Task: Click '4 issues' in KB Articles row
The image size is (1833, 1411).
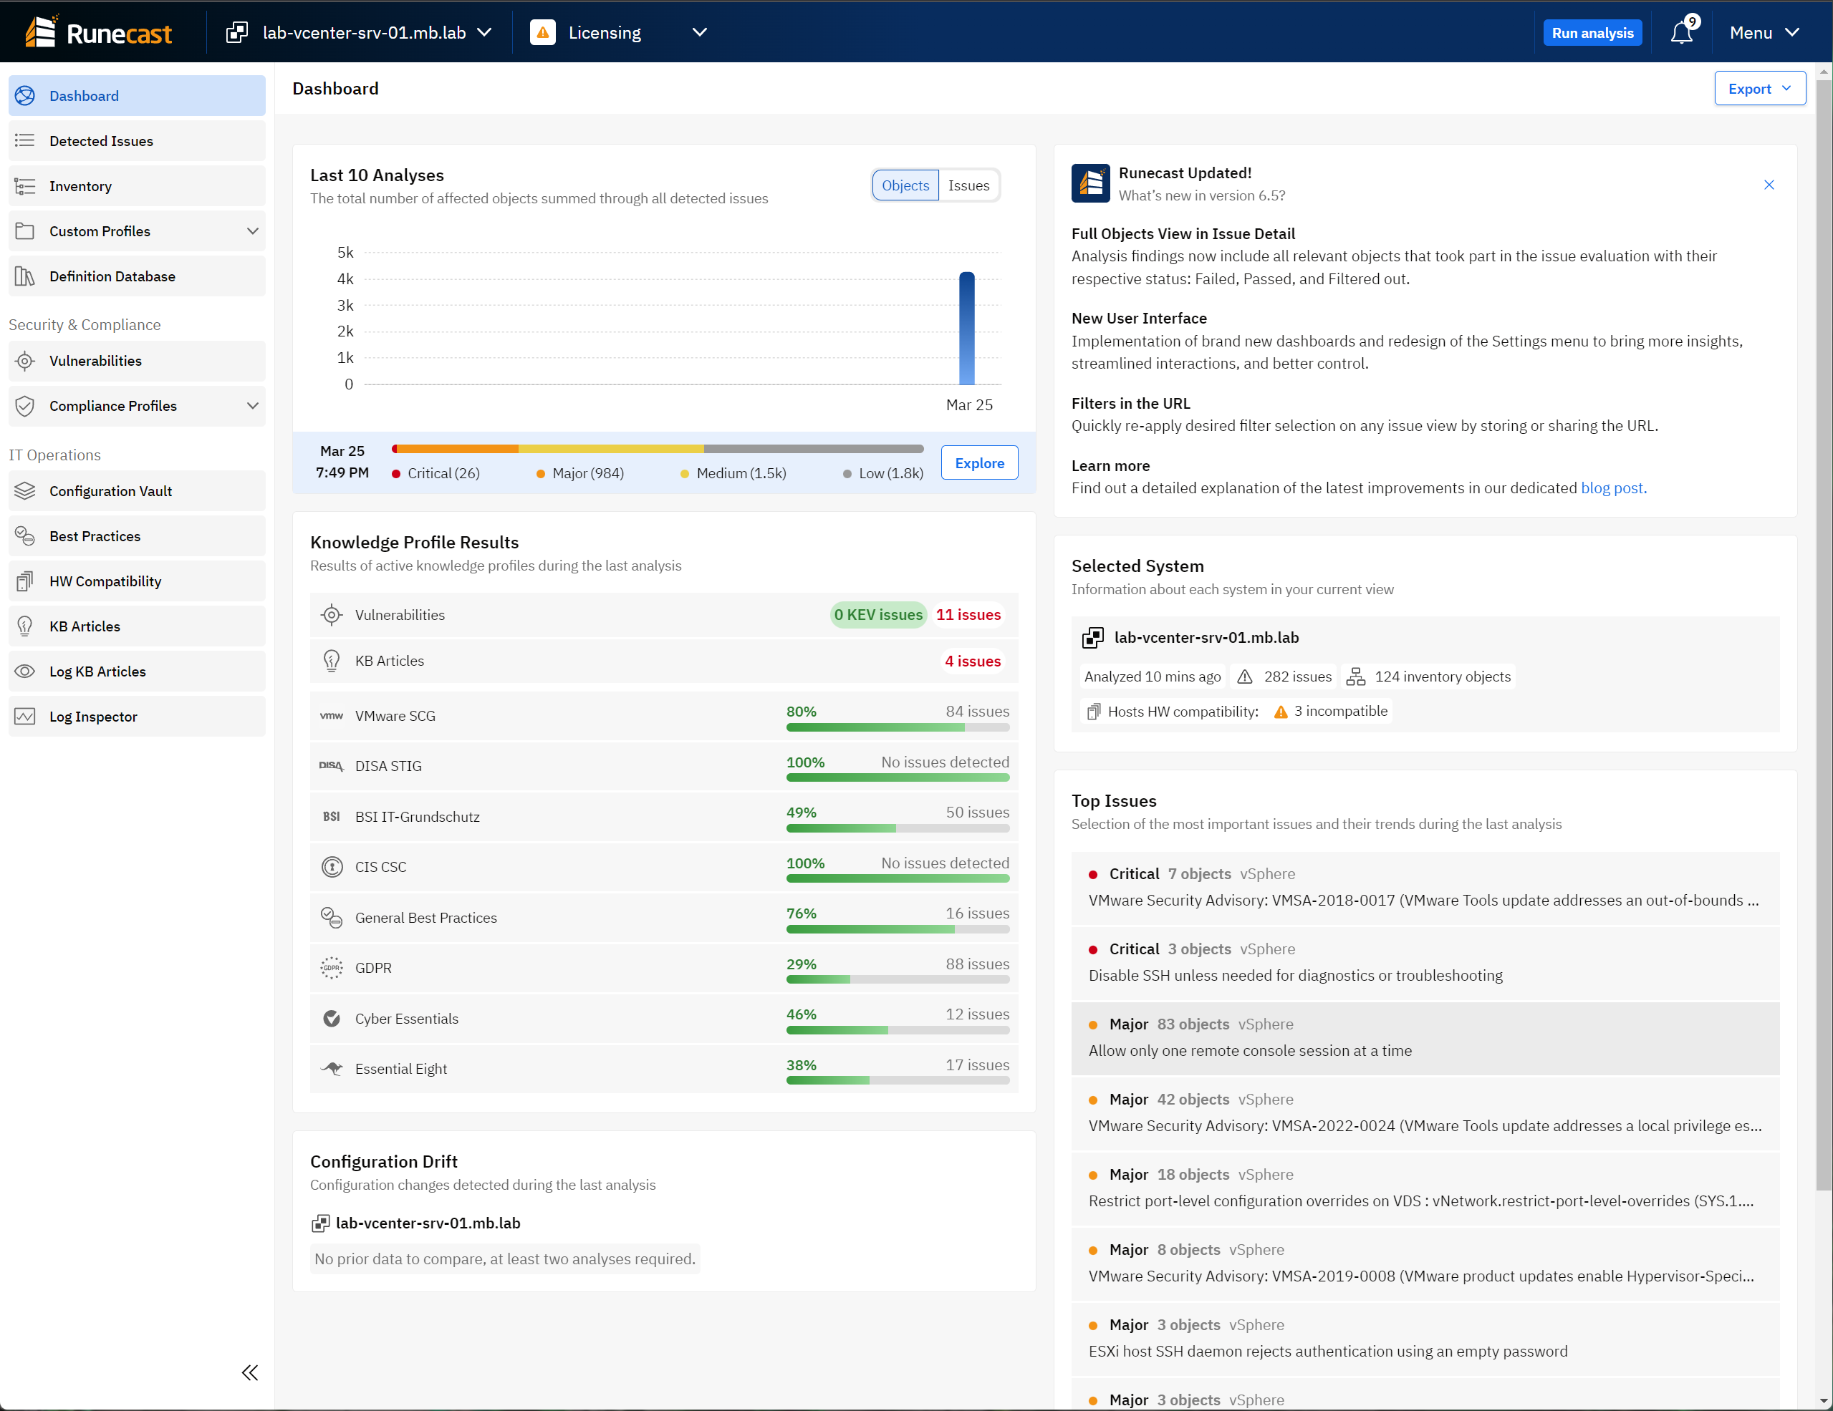Action: click(x=973, y=661)
